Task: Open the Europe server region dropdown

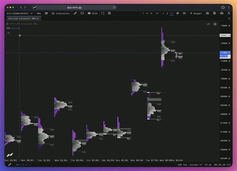Action: click(x=196, y=165)
